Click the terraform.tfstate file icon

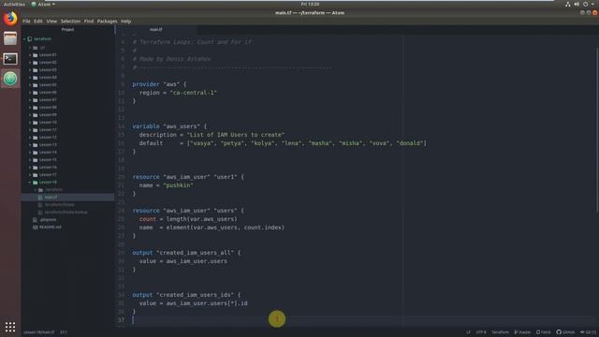[x=40, y=205]
